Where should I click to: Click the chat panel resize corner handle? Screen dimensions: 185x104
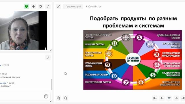[x=51, y=101]
